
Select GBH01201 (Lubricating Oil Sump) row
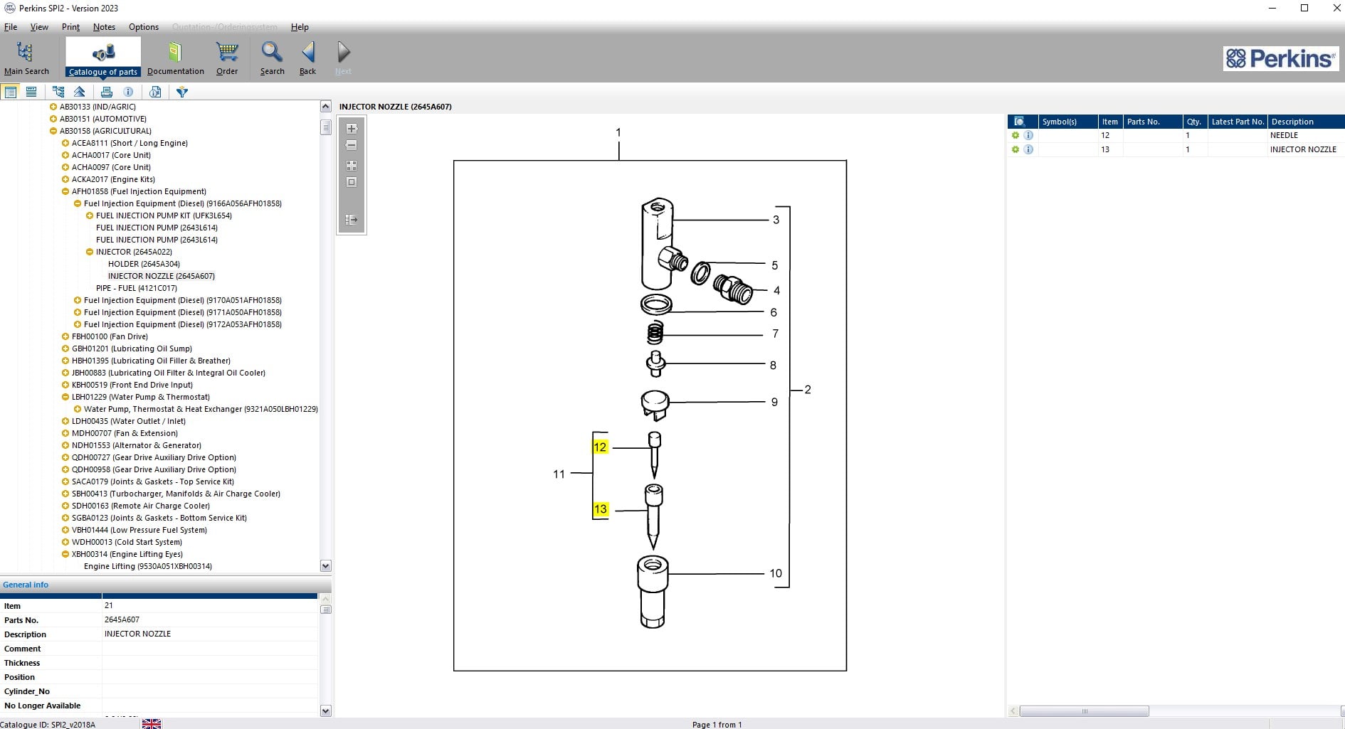pos(132,348)
